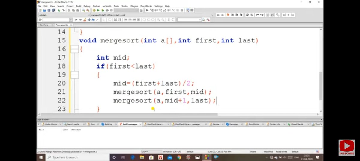360x161 pixels.
Task: Open the Build menu
Action: 78,6
